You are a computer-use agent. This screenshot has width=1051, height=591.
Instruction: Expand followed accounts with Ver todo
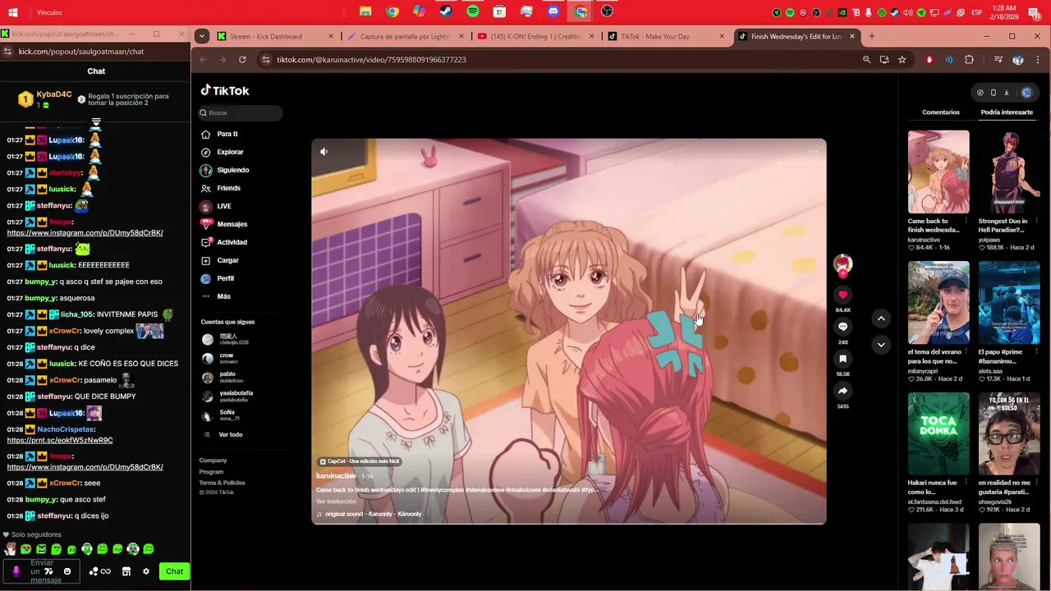coord(230,434)
